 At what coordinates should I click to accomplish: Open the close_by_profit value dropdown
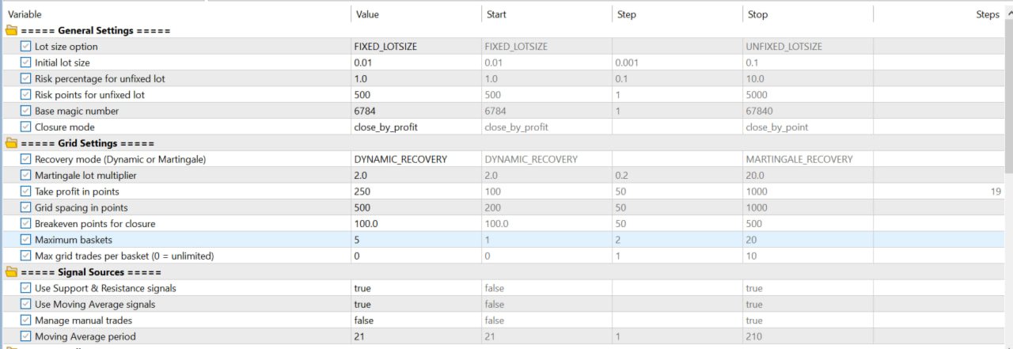point(415,127)
